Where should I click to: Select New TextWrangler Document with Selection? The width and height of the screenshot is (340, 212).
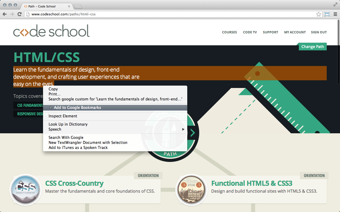115,143
